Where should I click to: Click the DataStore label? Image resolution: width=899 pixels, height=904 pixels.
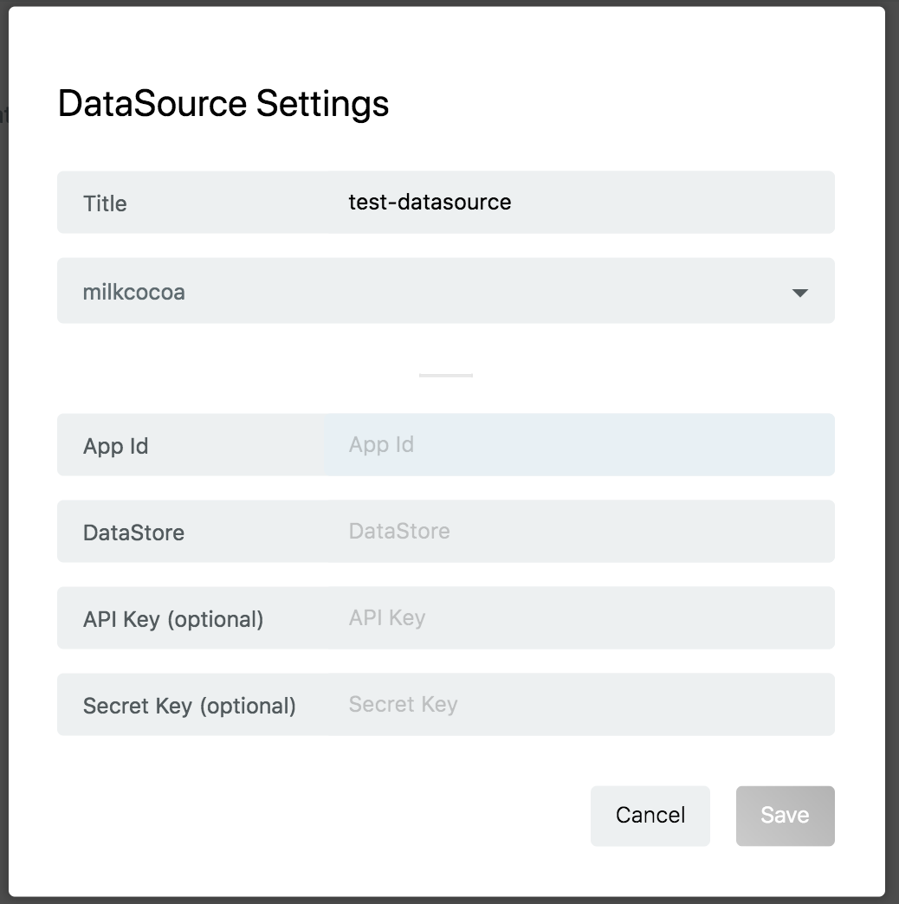coord(134,533)
